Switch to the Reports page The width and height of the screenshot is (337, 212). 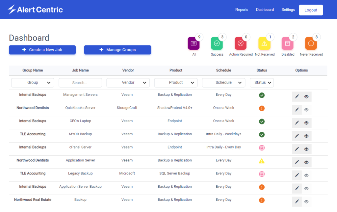[x=242, y=10]
